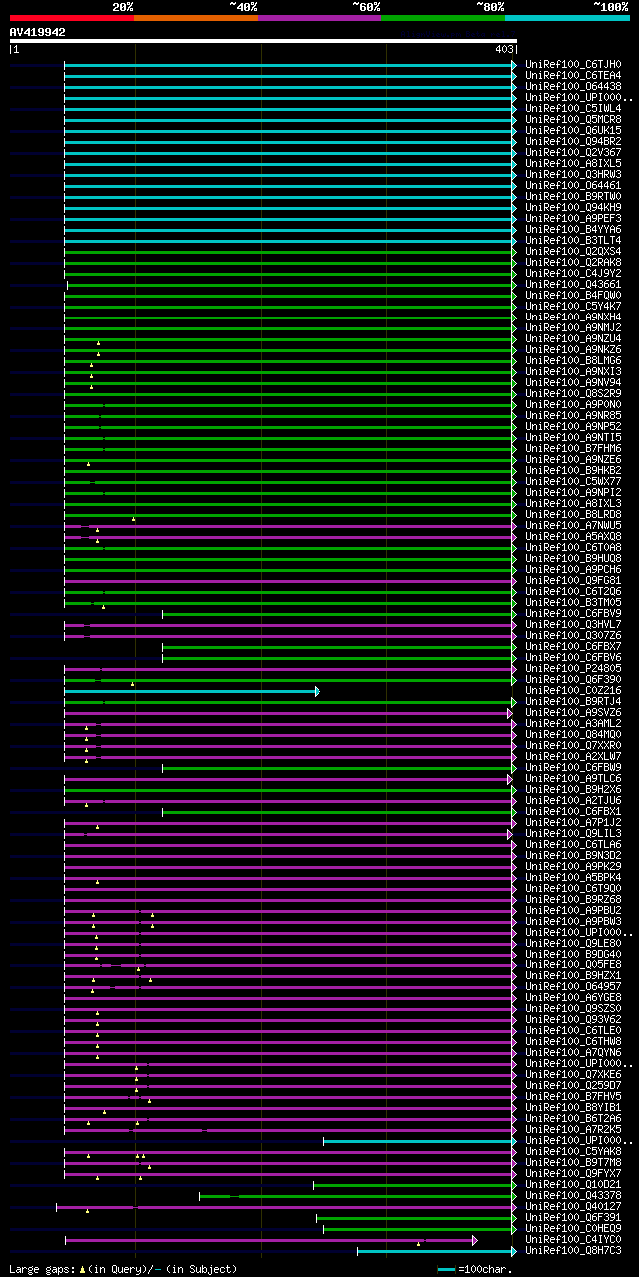Open hit label UniRef100_Q6UK15
Image resolution: width=639 pixels, height=1277 pixels.
573,130
